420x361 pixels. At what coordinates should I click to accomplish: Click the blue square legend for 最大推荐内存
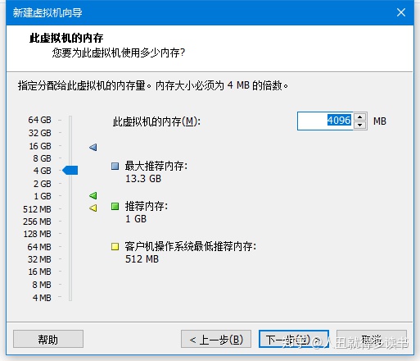pyautogui.click(x=115, y=166)
